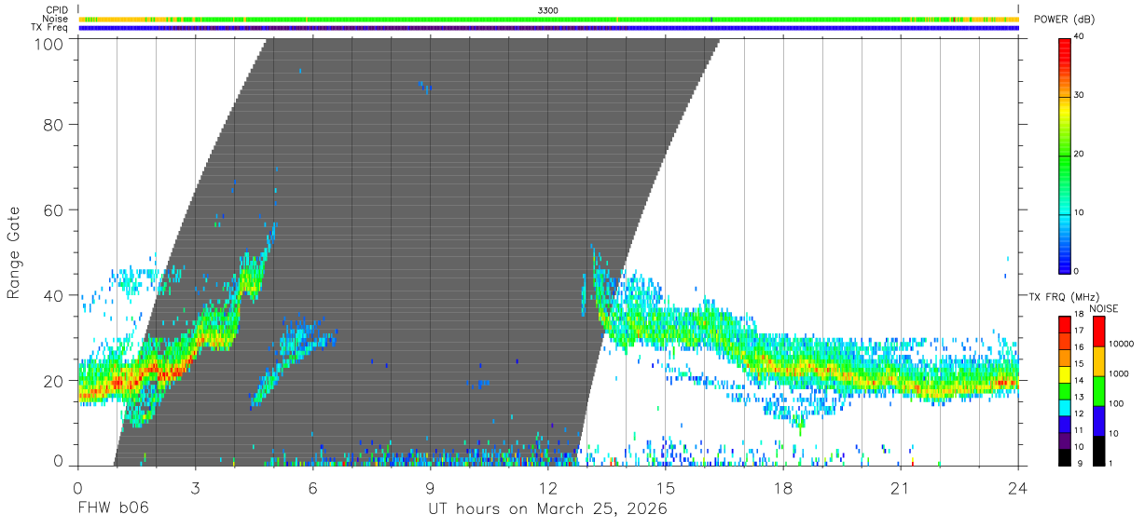Viewport: 1145px width, 528px height.
Task: Click the y-axis tick label '60'
Action: (x=53, y=210)
